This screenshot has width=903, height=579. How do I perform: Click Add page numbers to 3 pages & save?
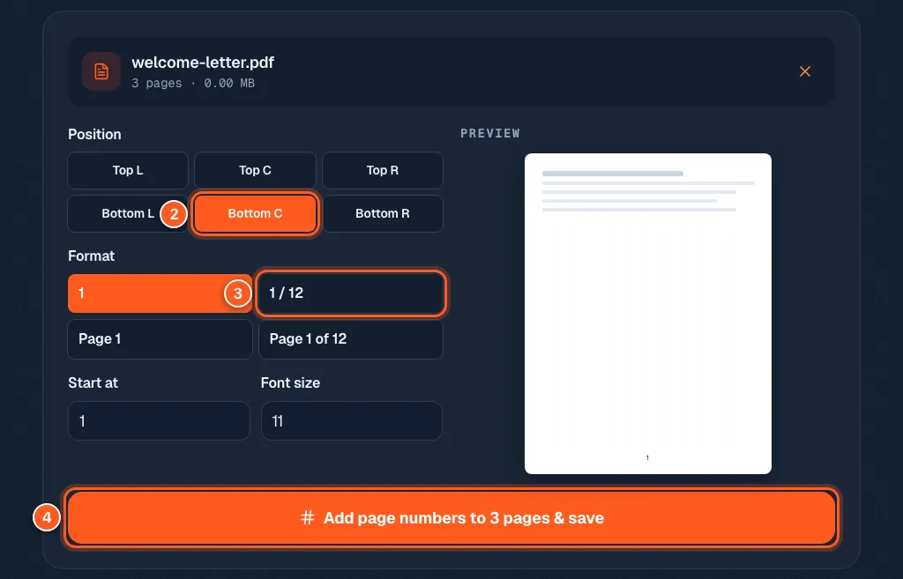coord(451,518)
